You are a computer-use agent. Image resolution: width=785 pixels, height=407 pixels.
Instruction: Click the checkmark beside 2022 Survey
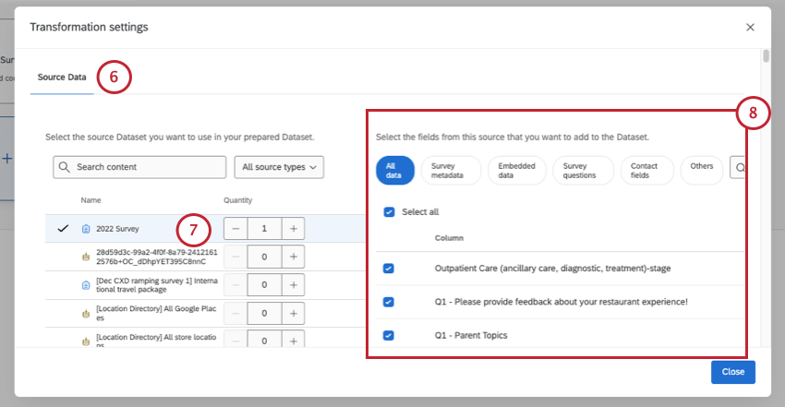(63, 228)
